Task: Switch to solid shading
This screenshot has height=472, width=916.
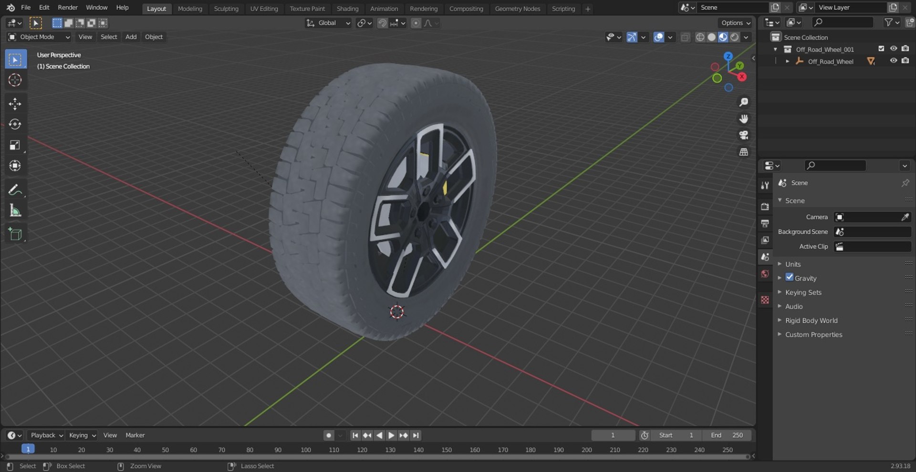Action: tap(711, 37)
